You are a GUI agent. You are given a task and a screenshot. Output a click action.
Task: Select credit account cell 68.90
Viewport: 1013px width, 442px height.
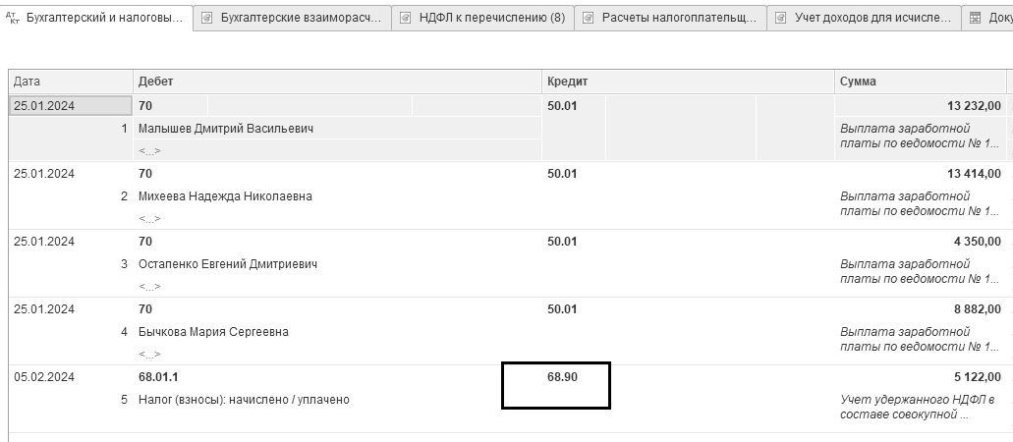pos(563,377)
